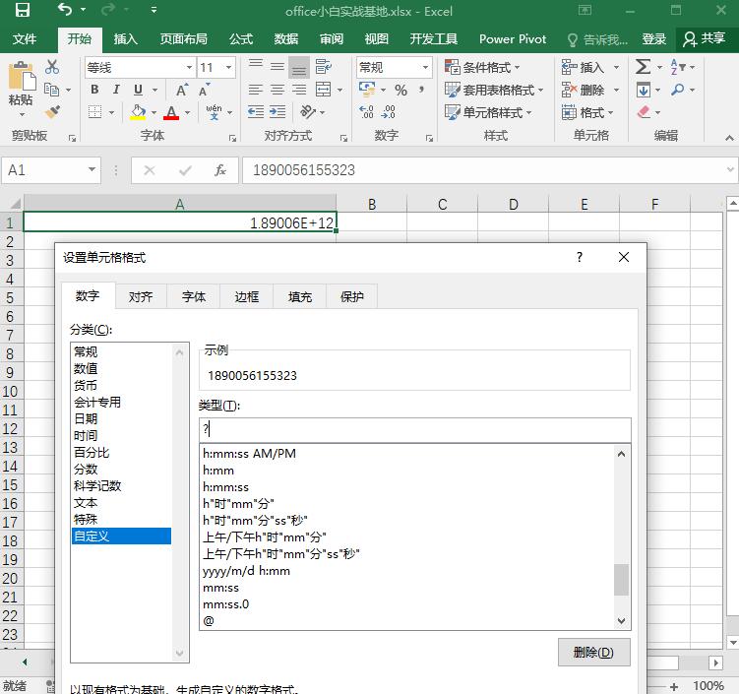Screen dimensions: 739x694
Task: Click the Borders icon
Action: [x=95, y=112]
